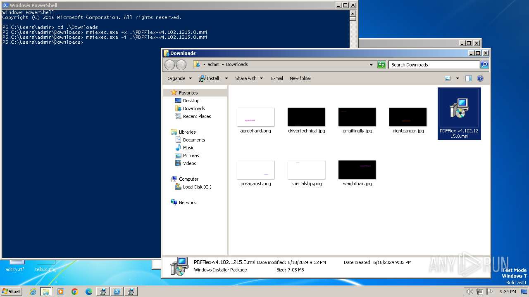Select the agreehand.png thumbnail
Viewport: 529px width, 297px height.
point(255,117)
